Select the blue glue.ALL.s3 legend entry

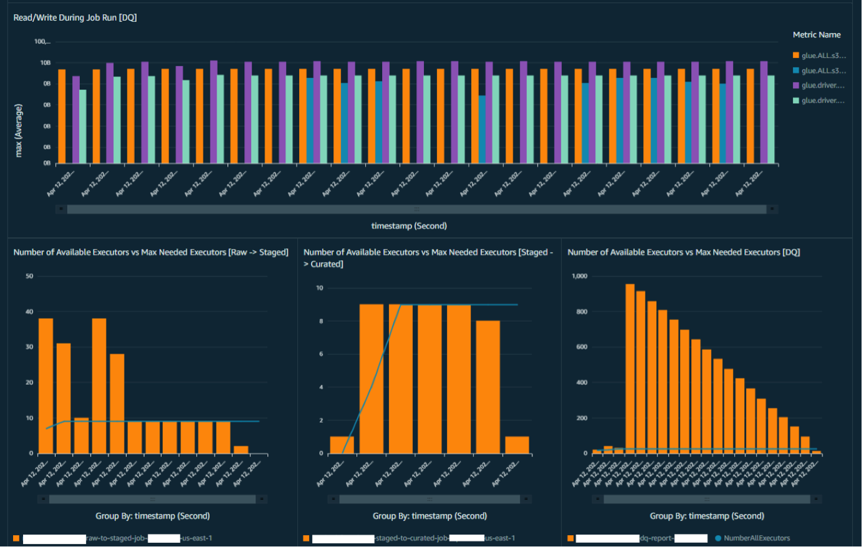(x=819, y=70)
